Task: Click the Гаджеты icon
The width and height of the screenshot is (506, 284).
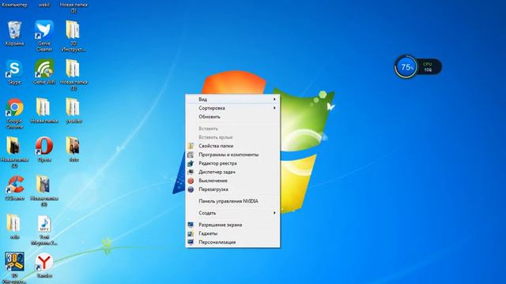Action: point(191,234)
